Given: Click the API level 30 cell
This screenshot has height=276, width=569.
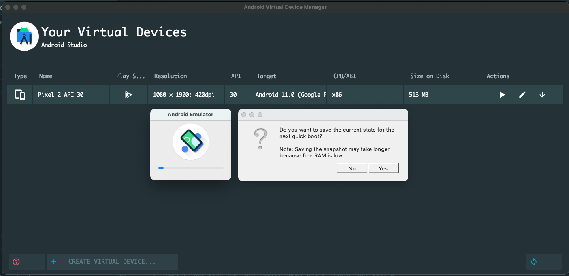Looking at the screenshot, I should coord(237,95).
